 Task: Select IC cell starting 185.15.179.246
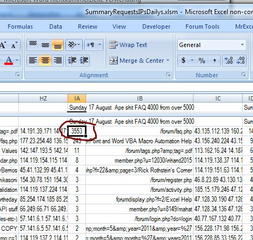218,190
